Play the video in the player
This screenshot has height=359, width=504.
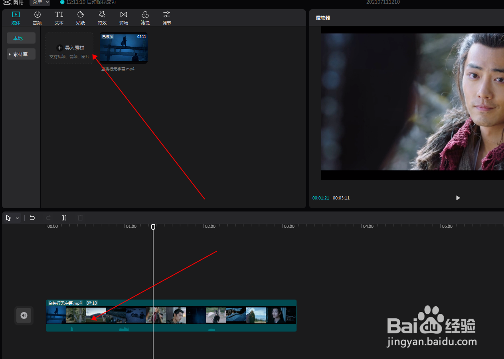coord(458,198)
